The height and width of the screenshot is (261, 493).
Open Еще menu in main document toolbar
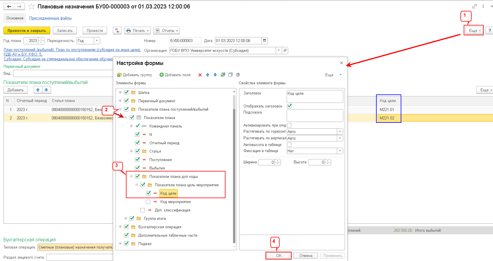click(x=474, y=30)
